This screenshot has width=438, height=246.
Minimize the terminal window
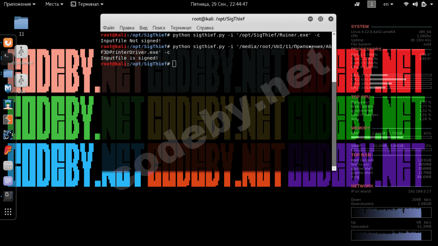click(x=311, y=19)
